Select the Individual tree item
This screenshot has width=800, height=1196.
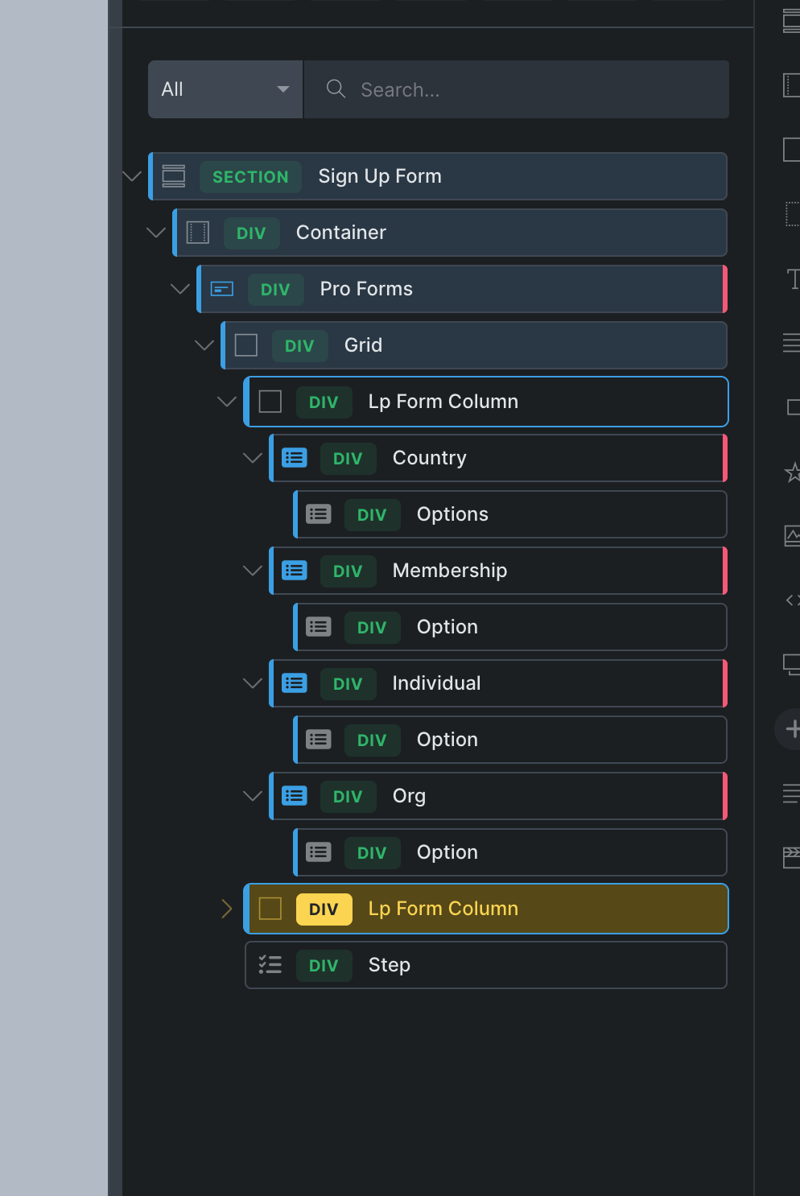436,683
